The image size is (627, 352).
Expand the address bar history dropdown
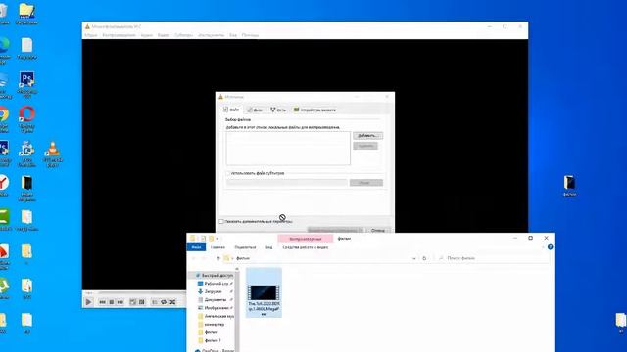[x=413, y=258]
